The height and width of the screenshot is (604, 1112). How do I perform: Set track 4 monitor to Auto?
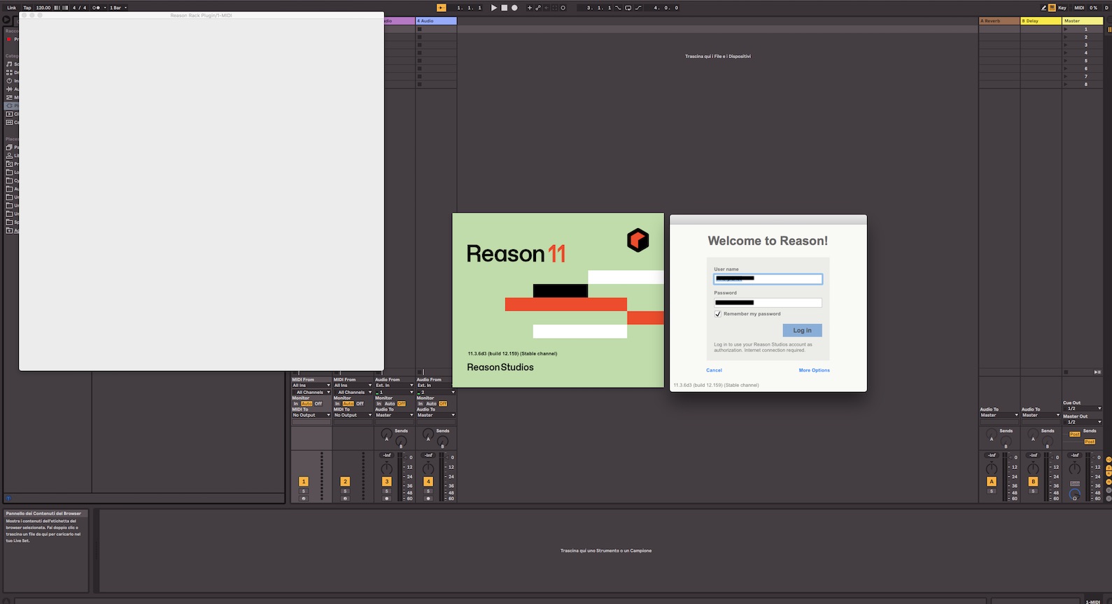[431, 404]
